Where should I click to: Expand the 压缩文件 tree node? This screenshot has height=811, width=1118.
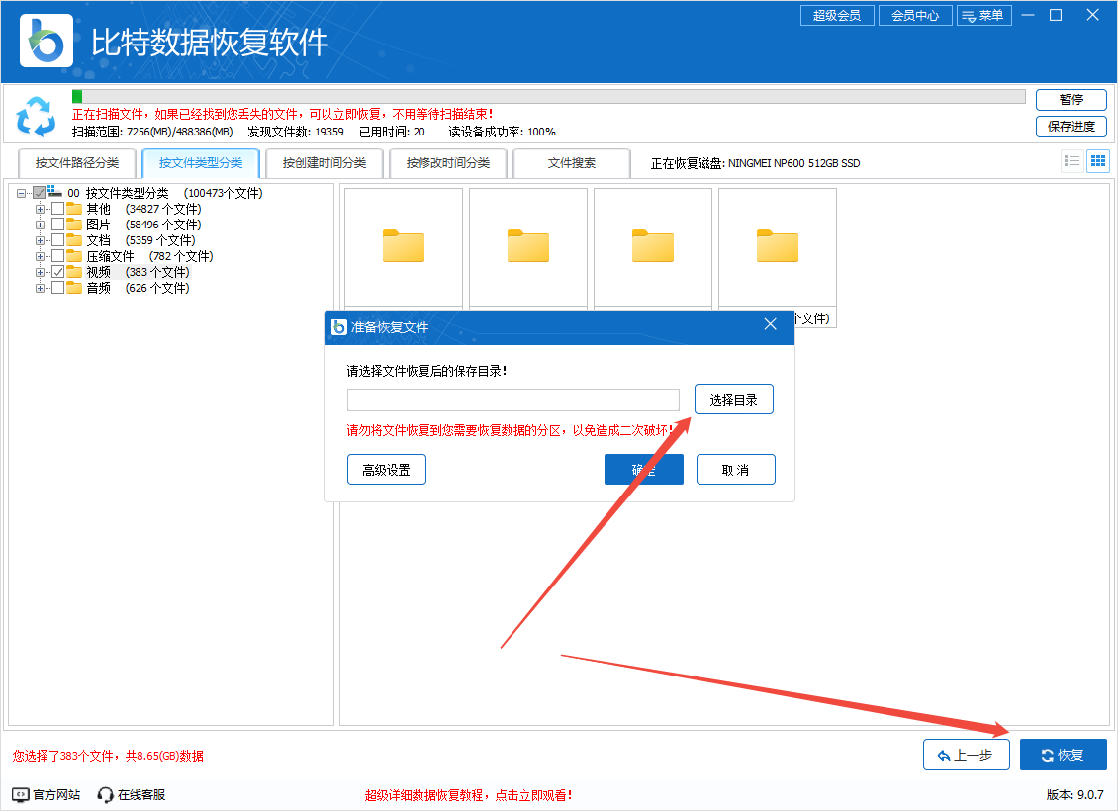point(40,256)
